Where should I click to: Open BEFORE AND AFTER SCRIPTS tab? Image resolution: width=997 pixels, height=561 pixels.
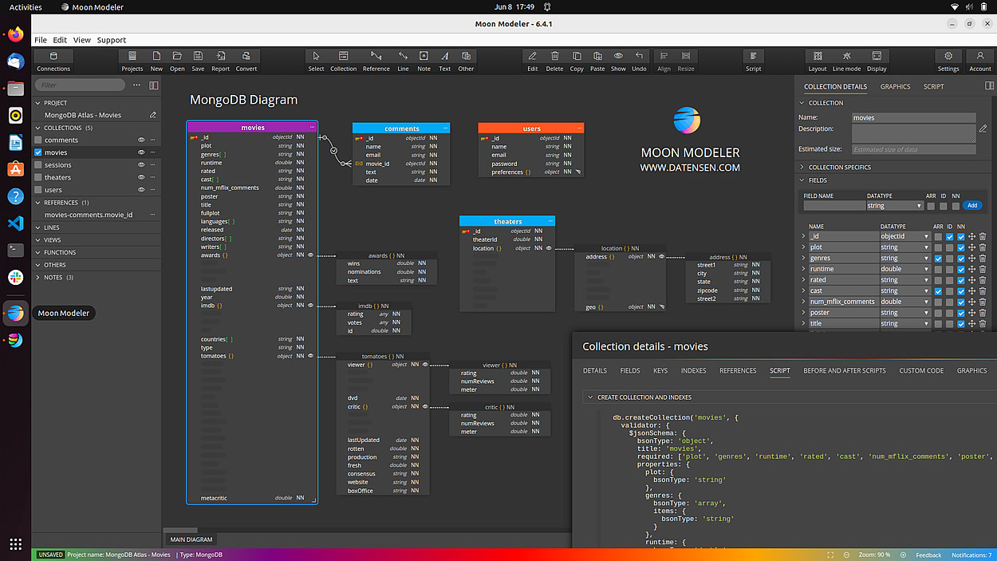(x=845, y=371)
